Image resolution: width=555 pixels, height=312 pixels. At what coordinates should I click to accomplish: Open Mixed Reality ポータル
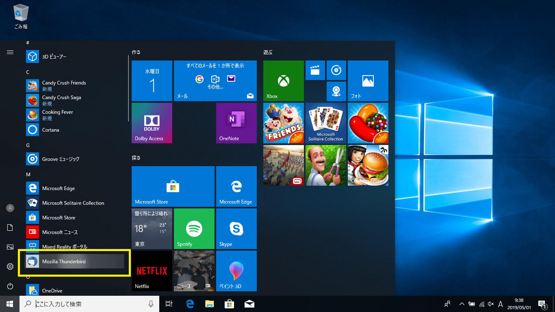click(x=76, y=246)
